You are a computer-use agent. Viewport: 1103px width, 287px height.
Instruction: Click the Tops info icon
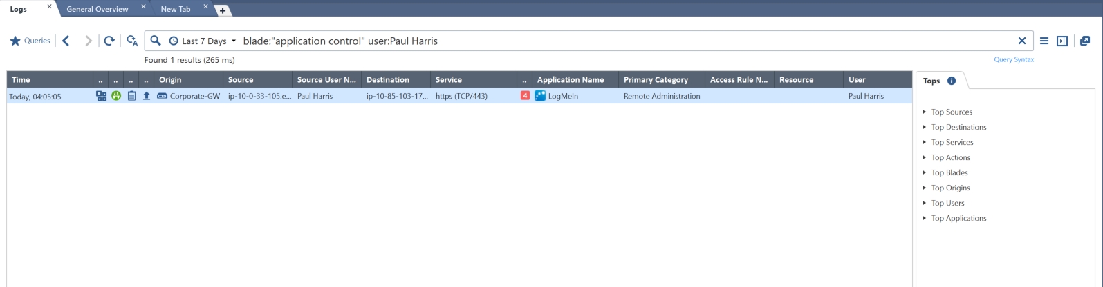coord(952,81)
